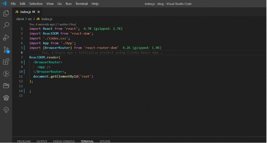Viewport: 267px width, 143px height.
Task: Open the Search view icon
Action: pyautogui.click(x=6, y=25)
